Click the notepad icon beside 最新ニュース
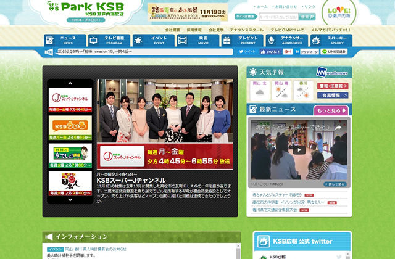 coord(252,109)
